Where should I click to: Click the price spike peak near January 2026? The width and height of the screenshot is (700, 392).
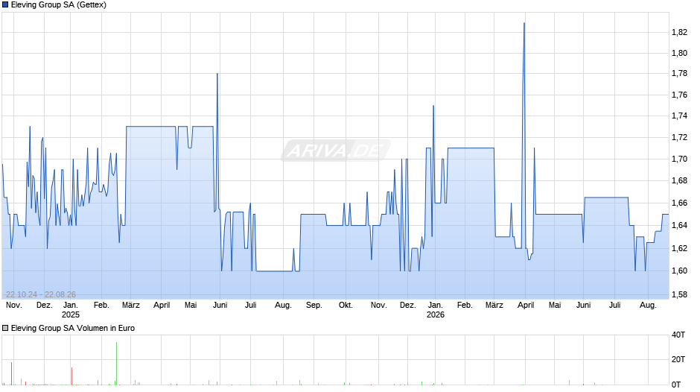point(433,106)
